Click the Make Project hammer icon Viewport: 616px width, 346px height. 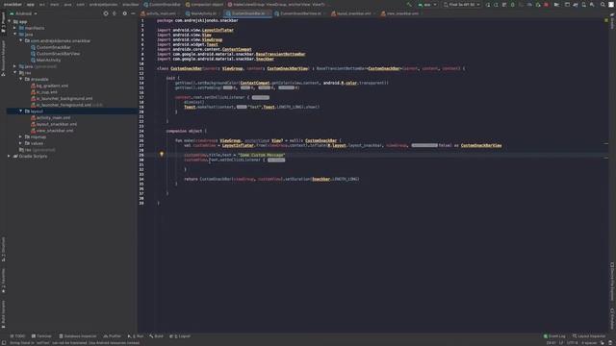coord(409,5)
